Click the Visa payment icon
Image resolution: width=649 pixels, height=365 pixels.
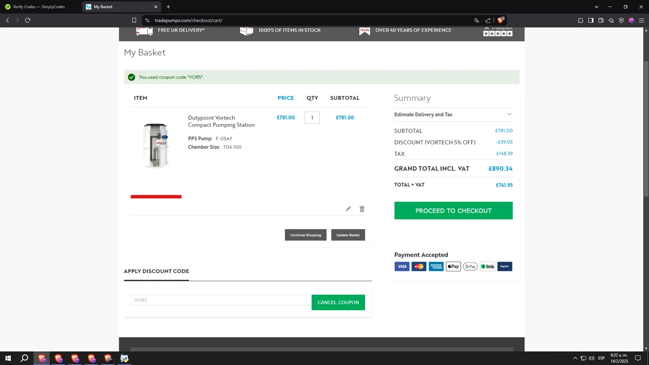point(402,266)
